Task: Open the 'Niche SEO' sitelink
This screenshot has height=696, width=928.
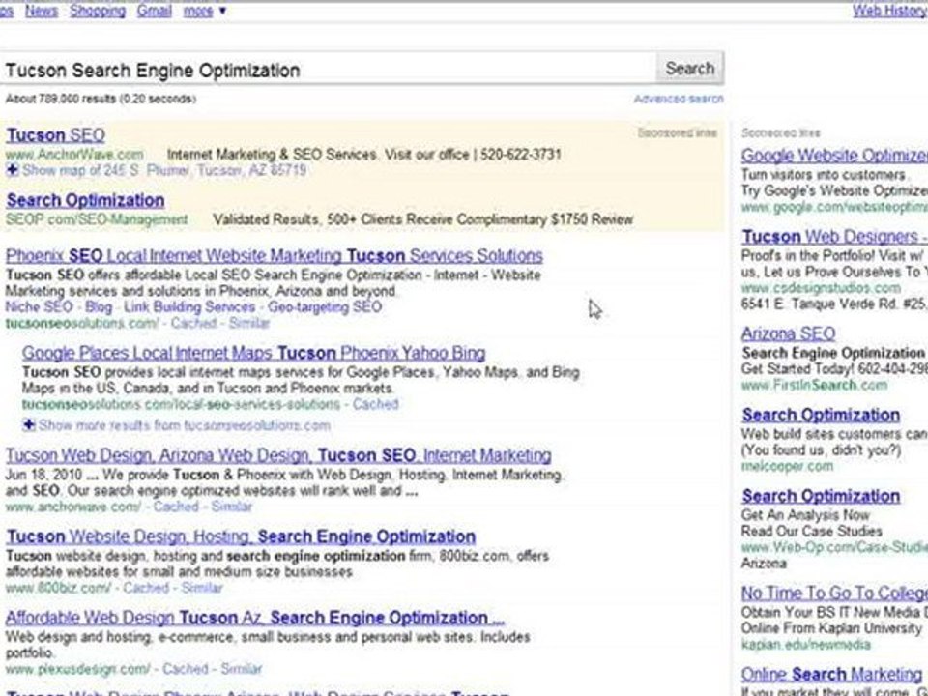Action: [x=39, y=307]
